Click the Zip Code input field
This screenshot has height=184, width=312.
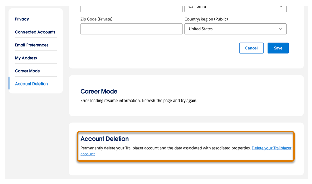(x=131, y=29)
